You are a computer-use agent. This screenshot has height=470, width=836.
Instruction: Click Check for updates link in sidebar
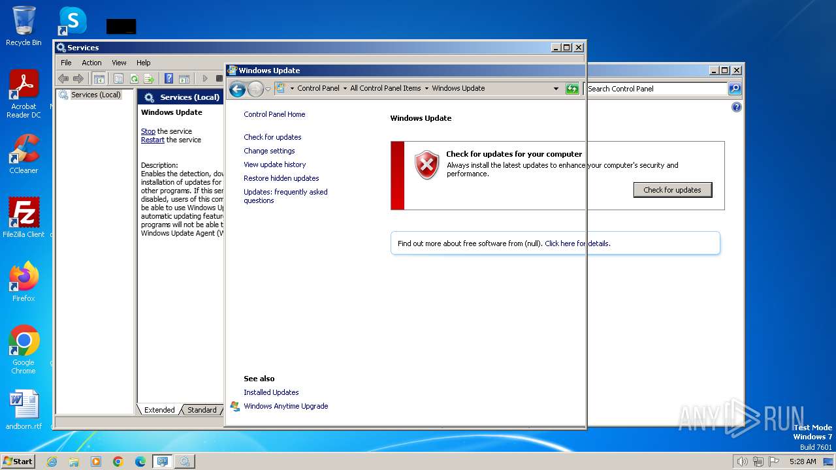click(272, 137)
